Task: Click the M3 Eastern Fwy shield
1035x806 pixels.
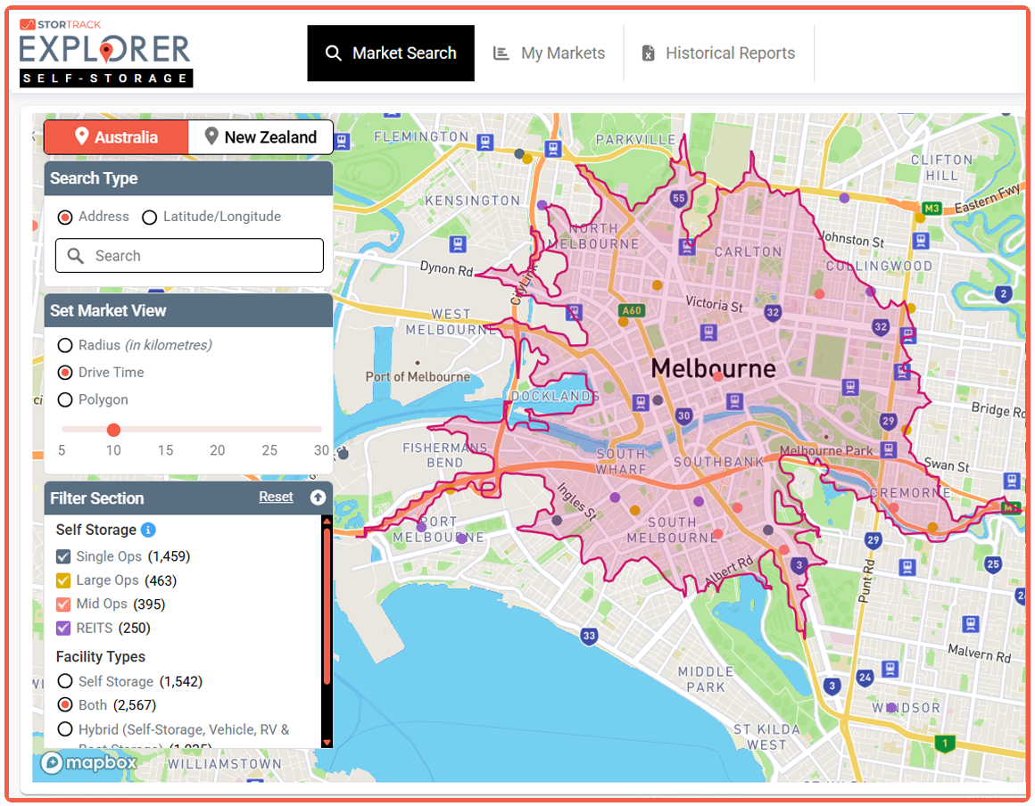Action: (x=931, y=209)
